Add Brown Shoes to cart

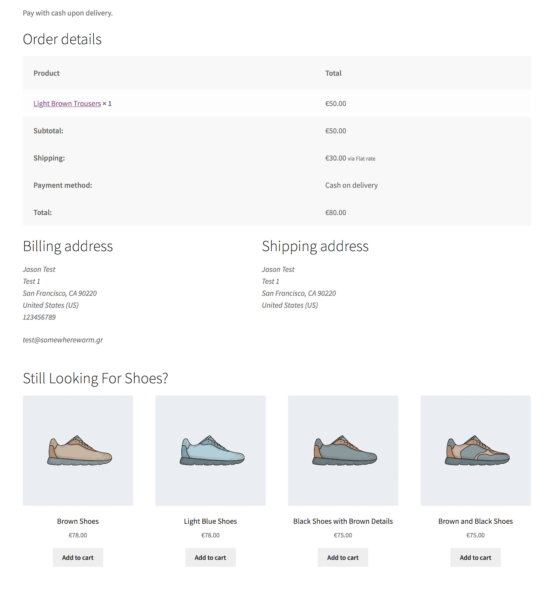[78, 557]
